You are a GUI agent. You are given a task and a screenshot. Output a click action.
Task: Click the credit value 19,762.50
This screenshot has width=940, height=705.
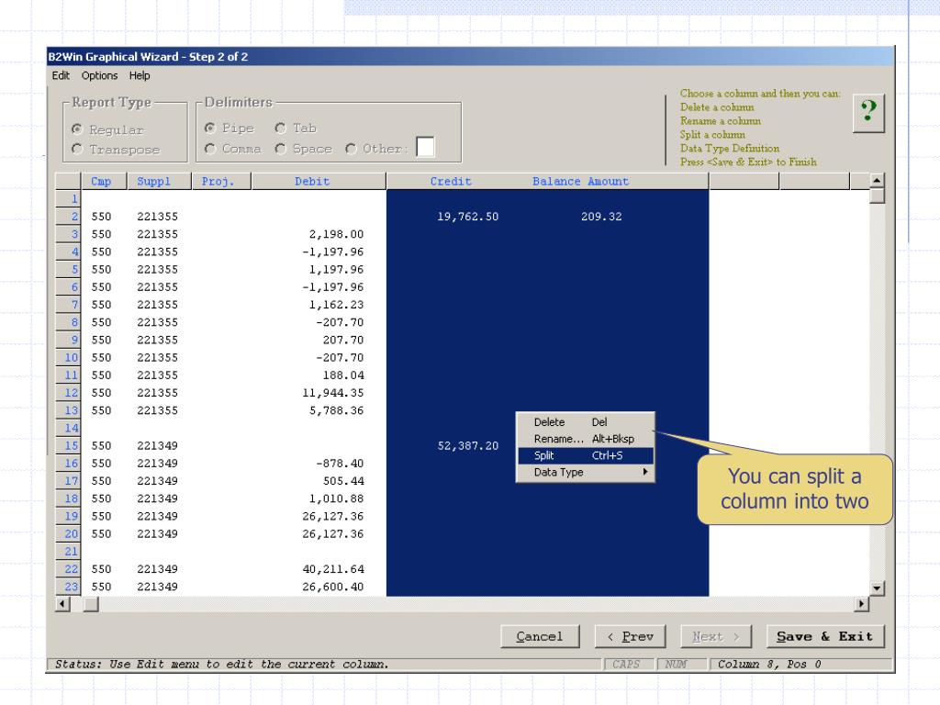[467, 217]
